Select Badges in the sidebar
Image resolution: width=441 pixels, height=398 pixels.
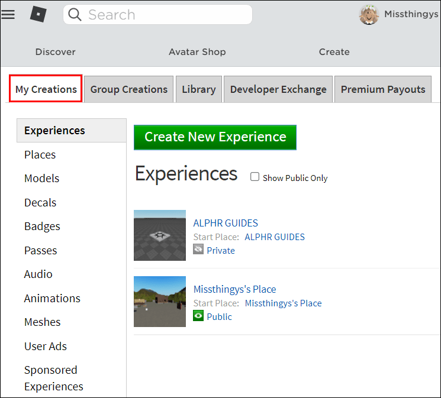tap(42, 226)
